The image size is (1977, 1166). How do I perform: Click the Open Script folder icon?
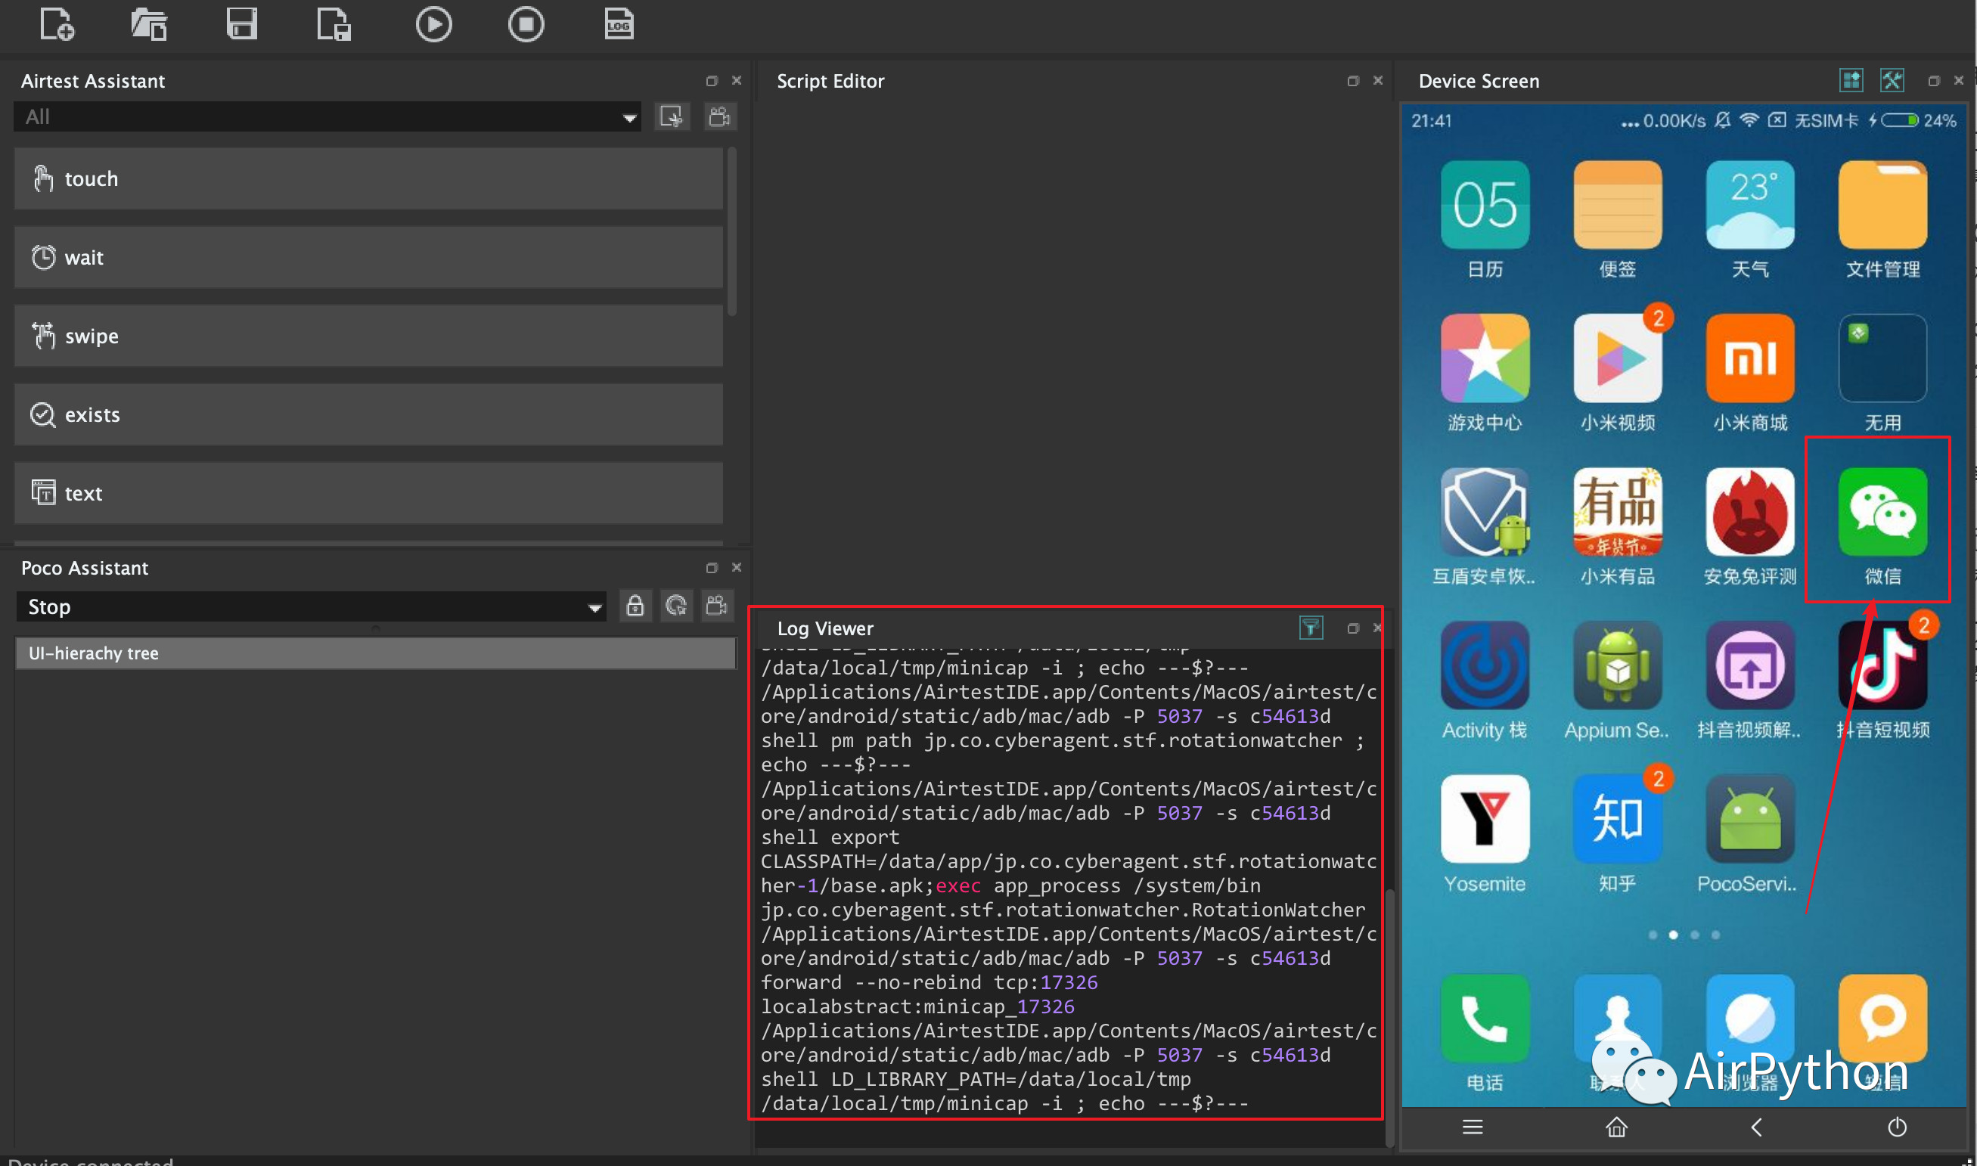pos(148,23)
